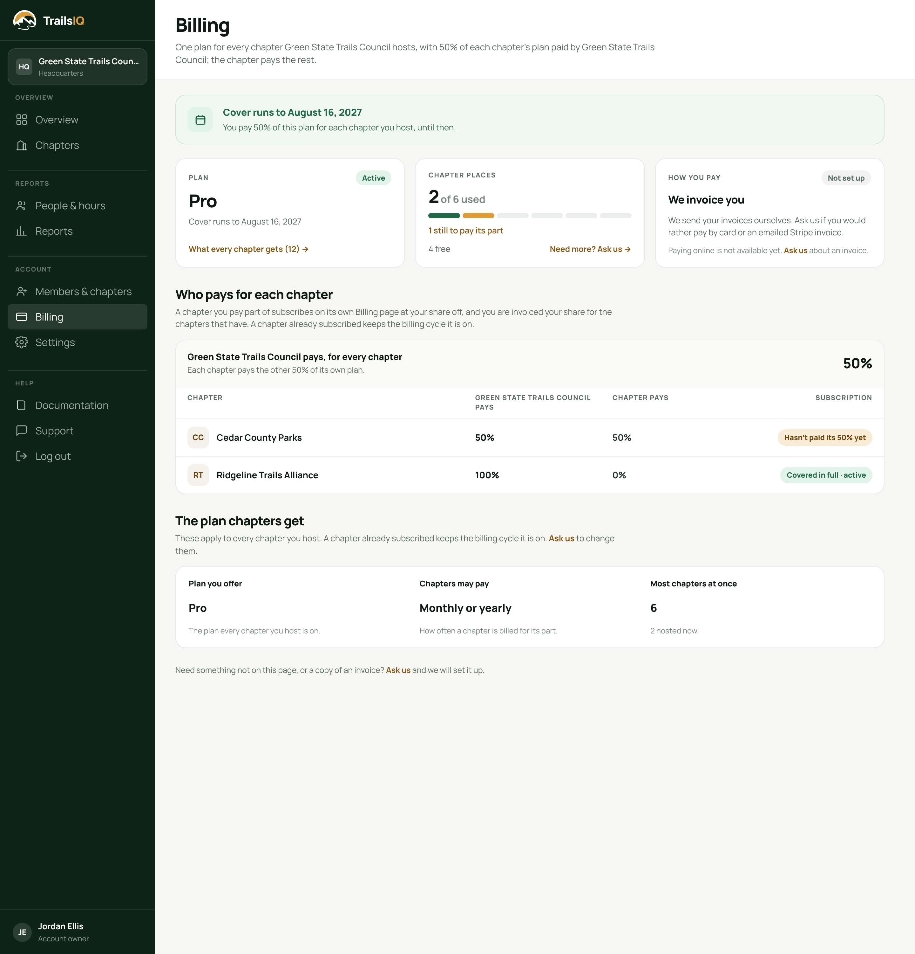The image size is (915, 954).
Task: Click the HQ organization badge icon
Action: coord(24,67)
